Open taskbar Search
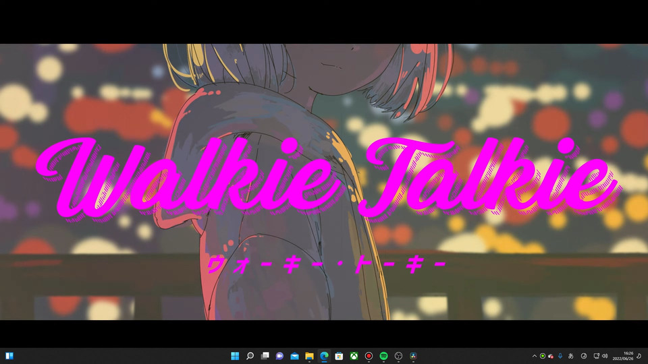The width and height of the screenshot is (648, 364). click(x=250, y=356)
